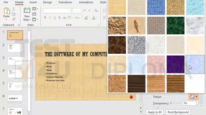Choose the dark Walnut texture
The image size is (206, 115).
tap(136, 84)
